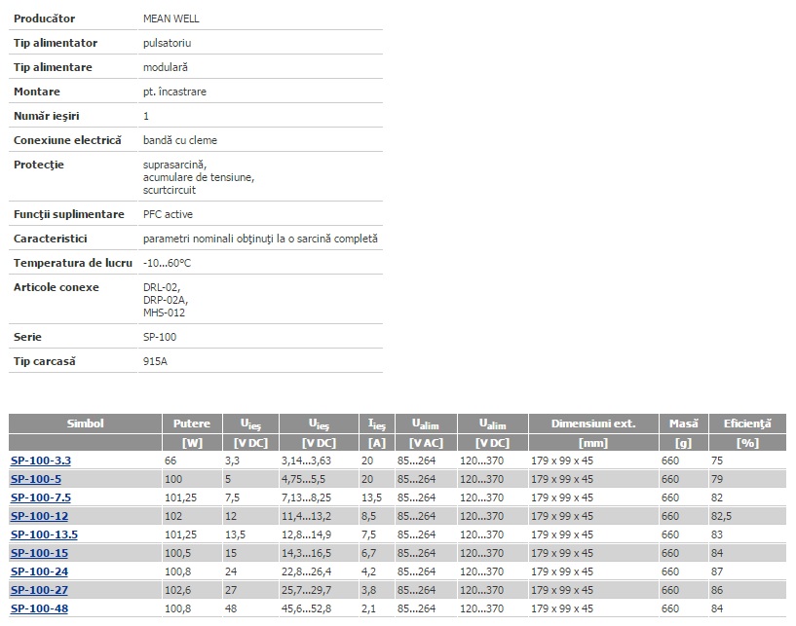Click the Articole conexe label

click(x=57, y=287)
